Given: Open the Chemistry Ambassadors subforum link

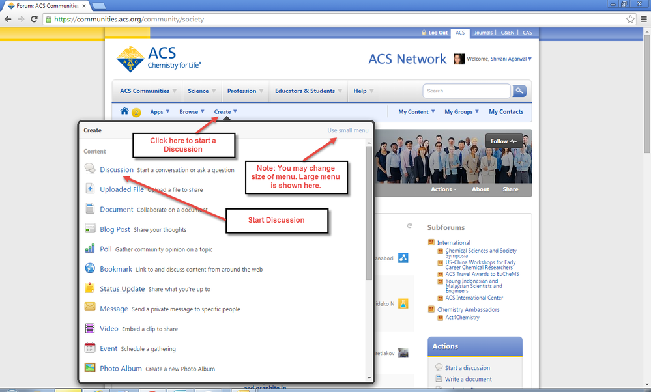Looking at the screenshot, I should click(468, 309).
